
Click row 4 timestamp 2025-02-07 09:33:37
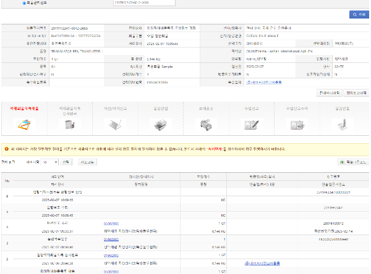(x=58, y=231)
